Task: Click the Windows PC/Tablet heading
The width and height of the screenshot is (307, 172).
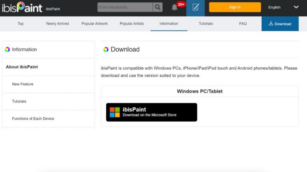Action: 200,91
